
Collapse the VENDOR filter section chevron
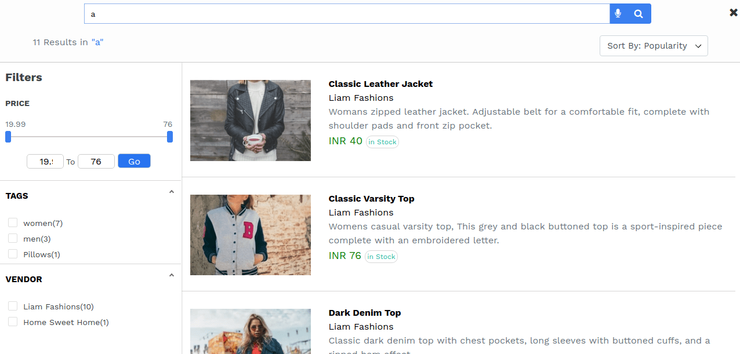(171, 275)
